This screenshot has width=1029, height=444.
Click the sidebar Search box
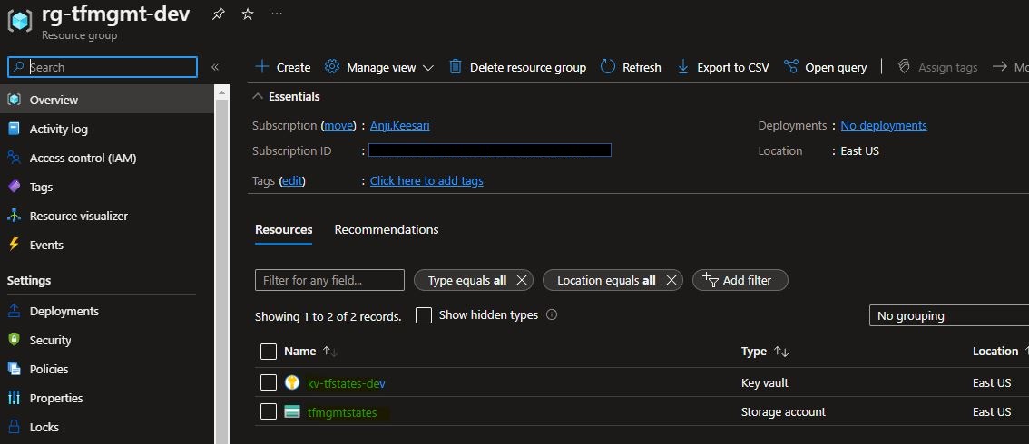tap(103, 67)
